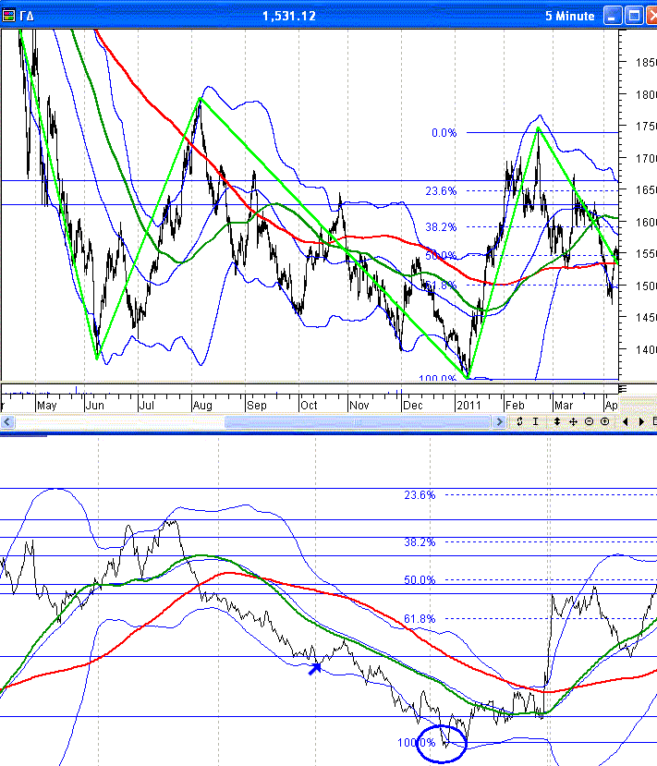657x766 pixels.
Task: Select the blue arrow marker on the lower chart
Action: [x=315, y=665]
